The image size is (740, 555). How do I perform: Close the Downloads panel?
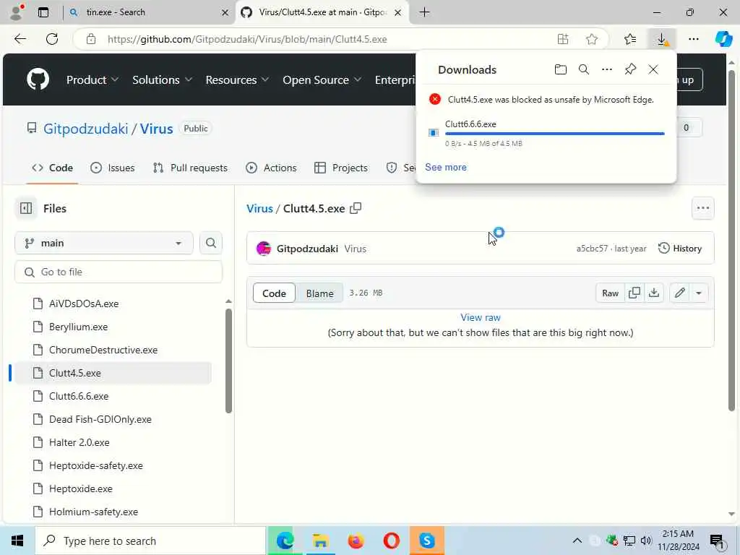[653, 69]
